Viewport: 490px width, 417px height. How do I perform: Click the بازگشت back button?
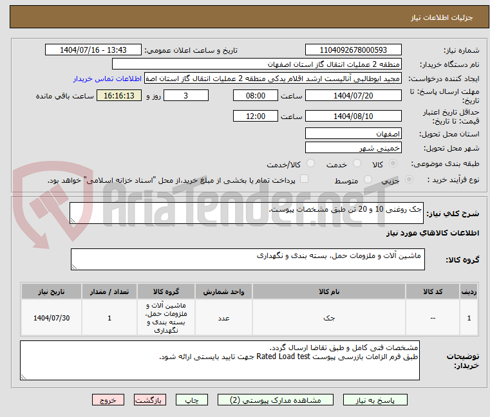point(149,400)
